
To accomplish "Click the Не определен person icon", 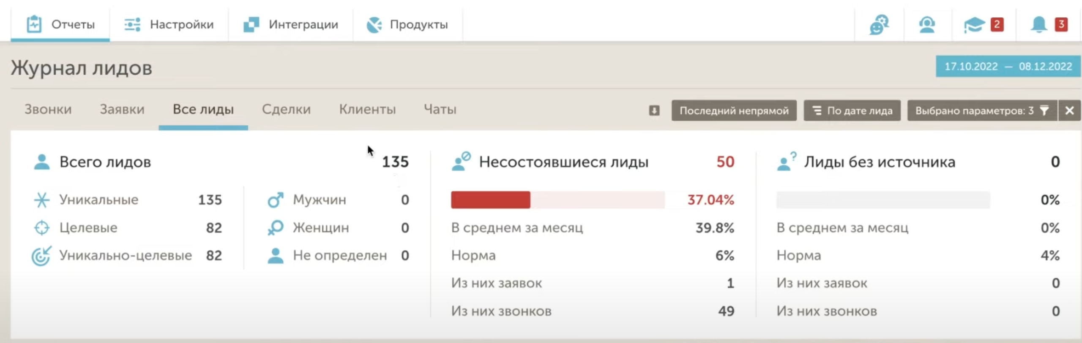I will 276,256.
